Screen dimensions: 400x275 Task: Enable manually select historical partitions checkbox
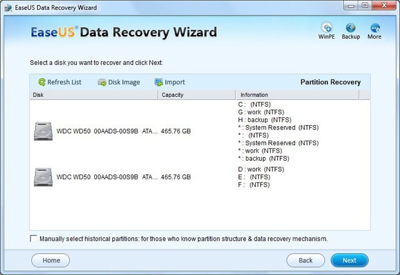[x=33, y=239]
